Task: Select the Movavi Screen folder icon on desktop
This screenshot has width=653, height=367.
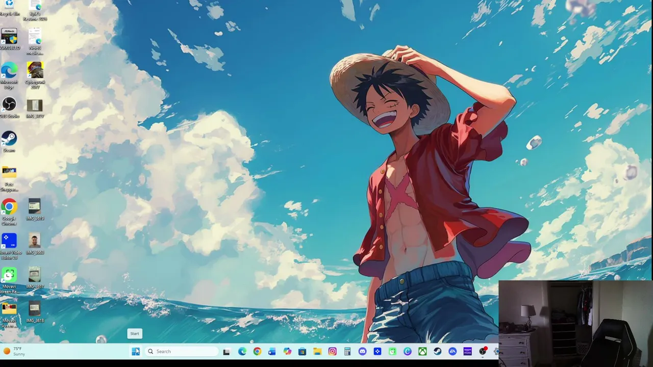Action: coord(9,314)
